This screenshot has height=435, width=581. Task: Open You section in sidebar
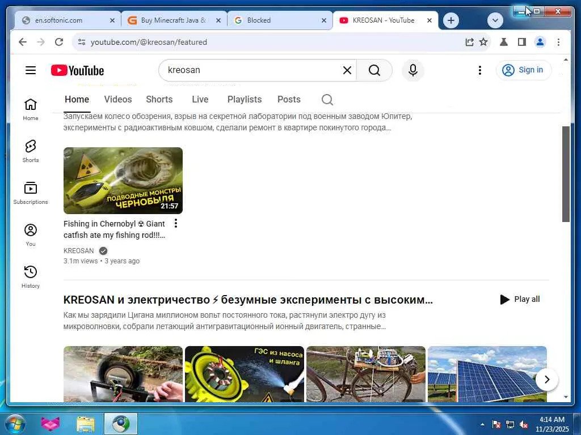pyautogui.click(x=31, y=235)
